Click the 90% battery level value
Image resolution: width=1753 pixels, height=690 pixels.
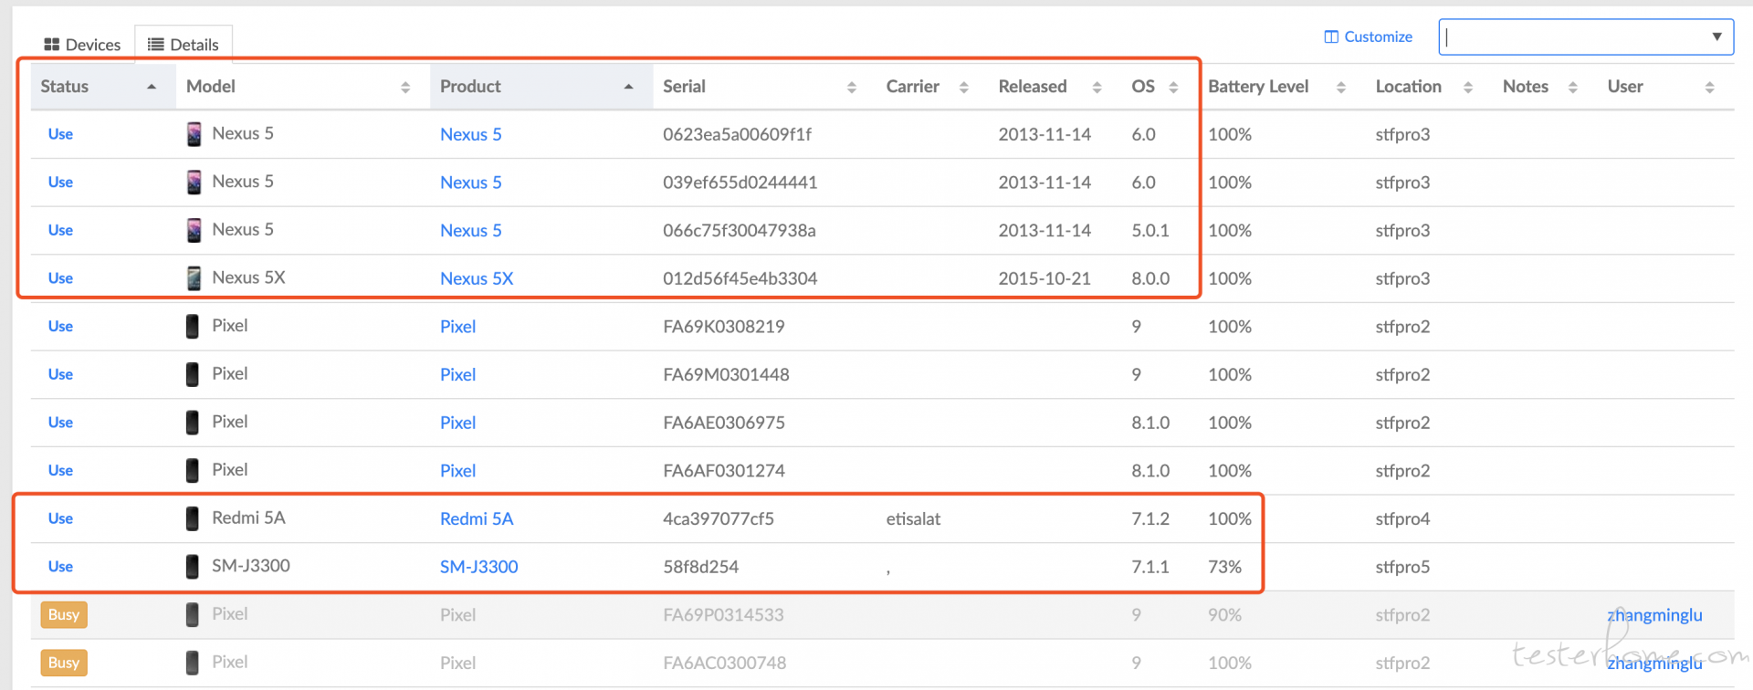pos(1224,615)
